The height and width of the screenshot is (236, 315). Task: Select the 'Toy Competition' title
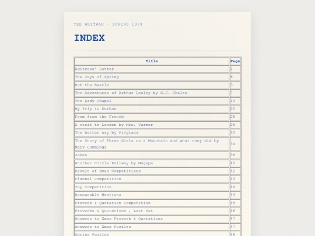pyautogui.click(x=152, y=187)
